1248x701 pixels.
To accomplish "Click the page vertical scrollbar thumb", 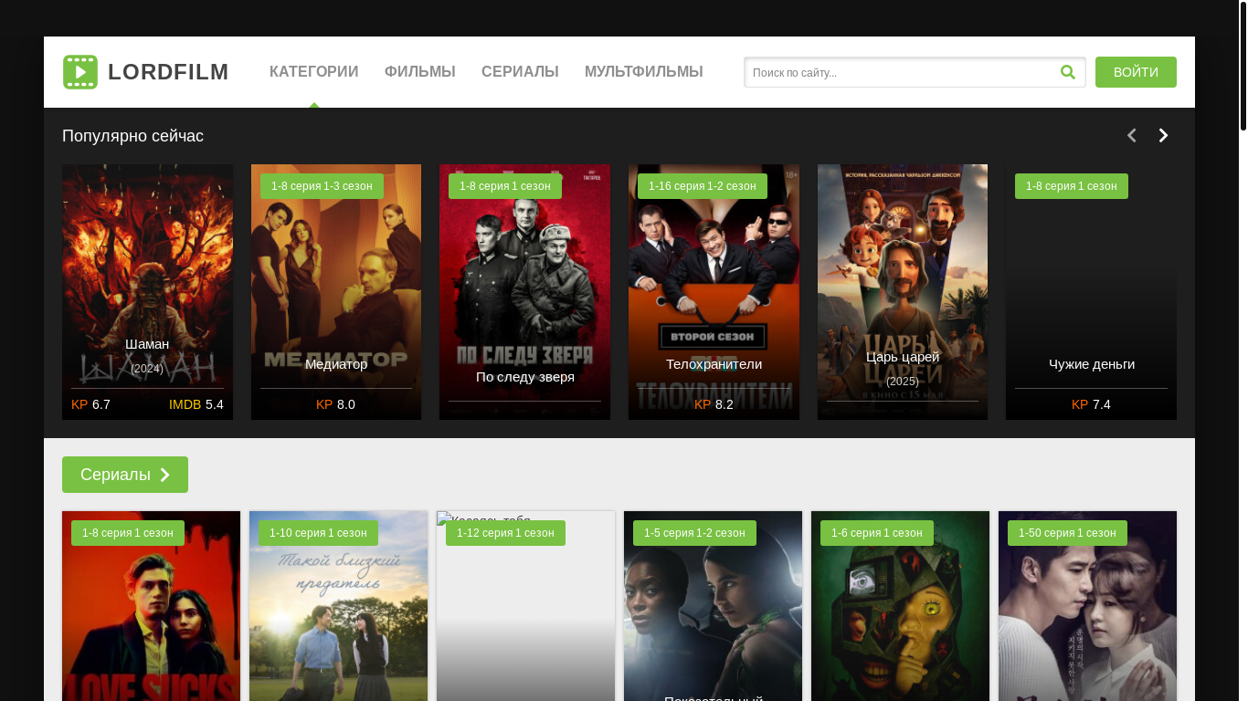I will click(x=1243, y=66).
